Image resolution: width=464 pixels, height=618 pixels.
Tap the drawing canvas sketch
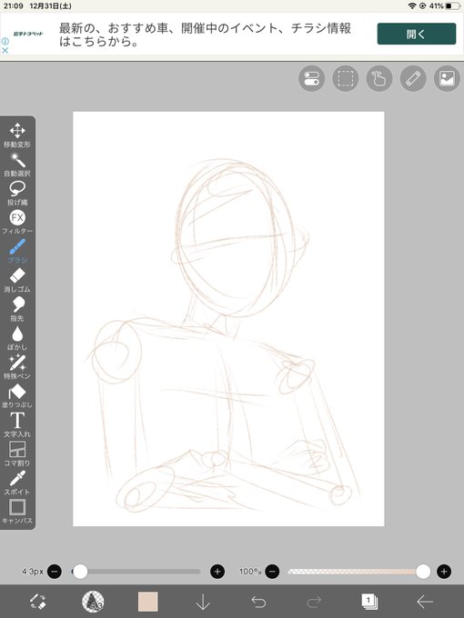tap(228, 318)
